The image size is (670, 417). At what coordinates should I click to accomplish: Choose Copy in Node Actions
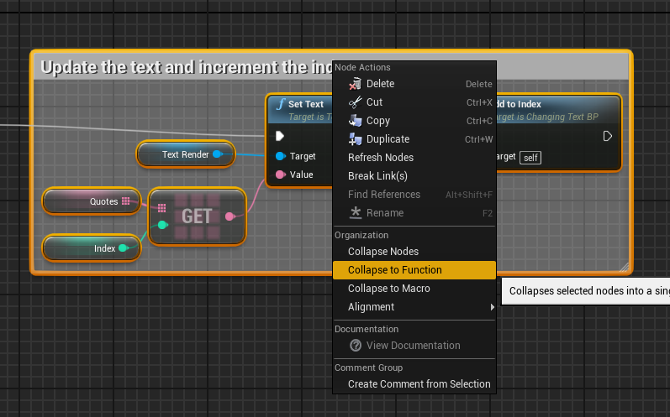click(x=414, y=121)
